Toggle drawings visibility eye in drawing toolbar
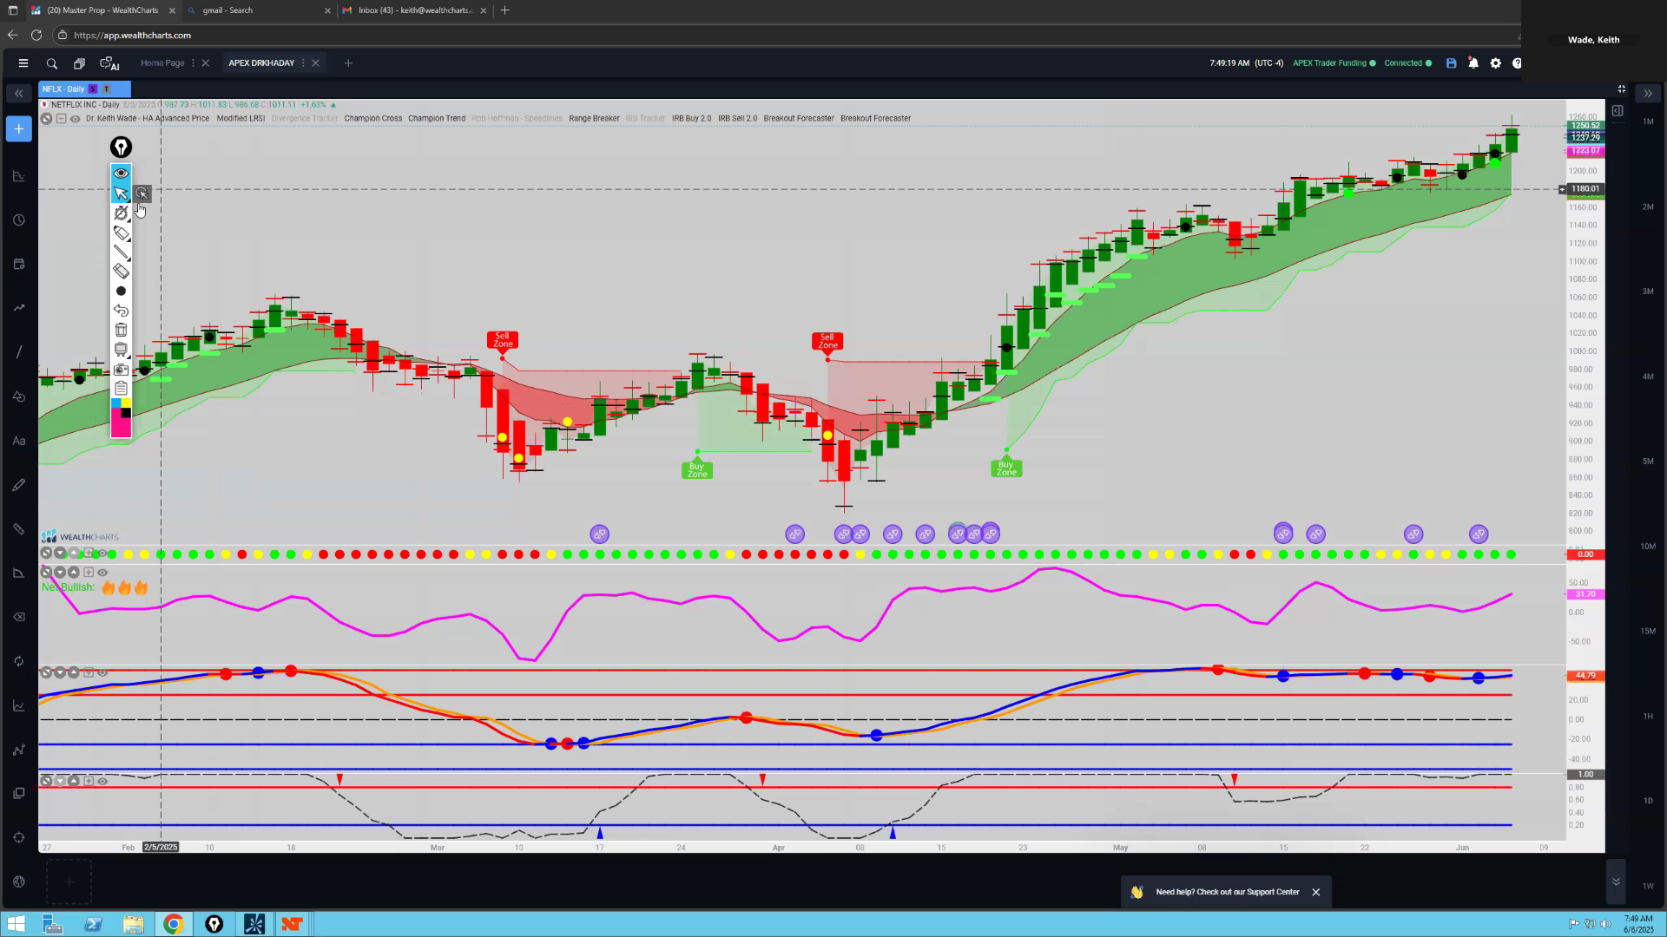The height and width of the screenshot is (937, 1667). [x=121, y=173]
